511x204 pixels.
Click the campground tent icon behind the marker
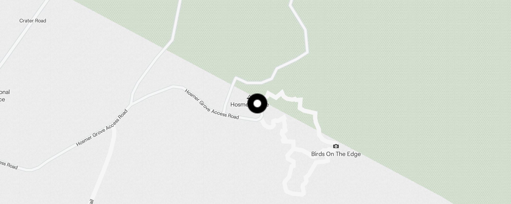click(249, 97)
